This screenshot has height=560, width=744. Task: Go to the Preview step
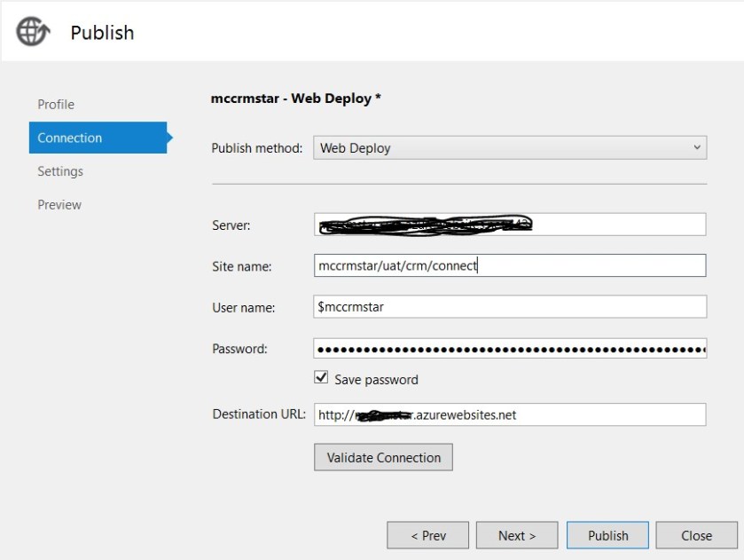[x=59, y=205]
